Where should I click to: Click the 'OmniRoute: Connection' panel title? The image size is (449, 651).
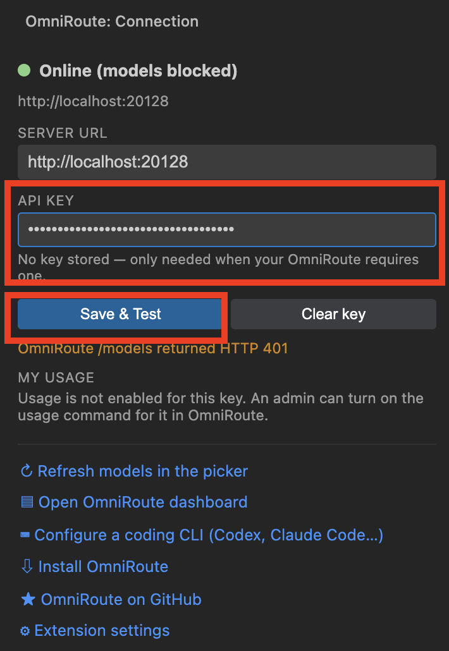coord(112,21)
